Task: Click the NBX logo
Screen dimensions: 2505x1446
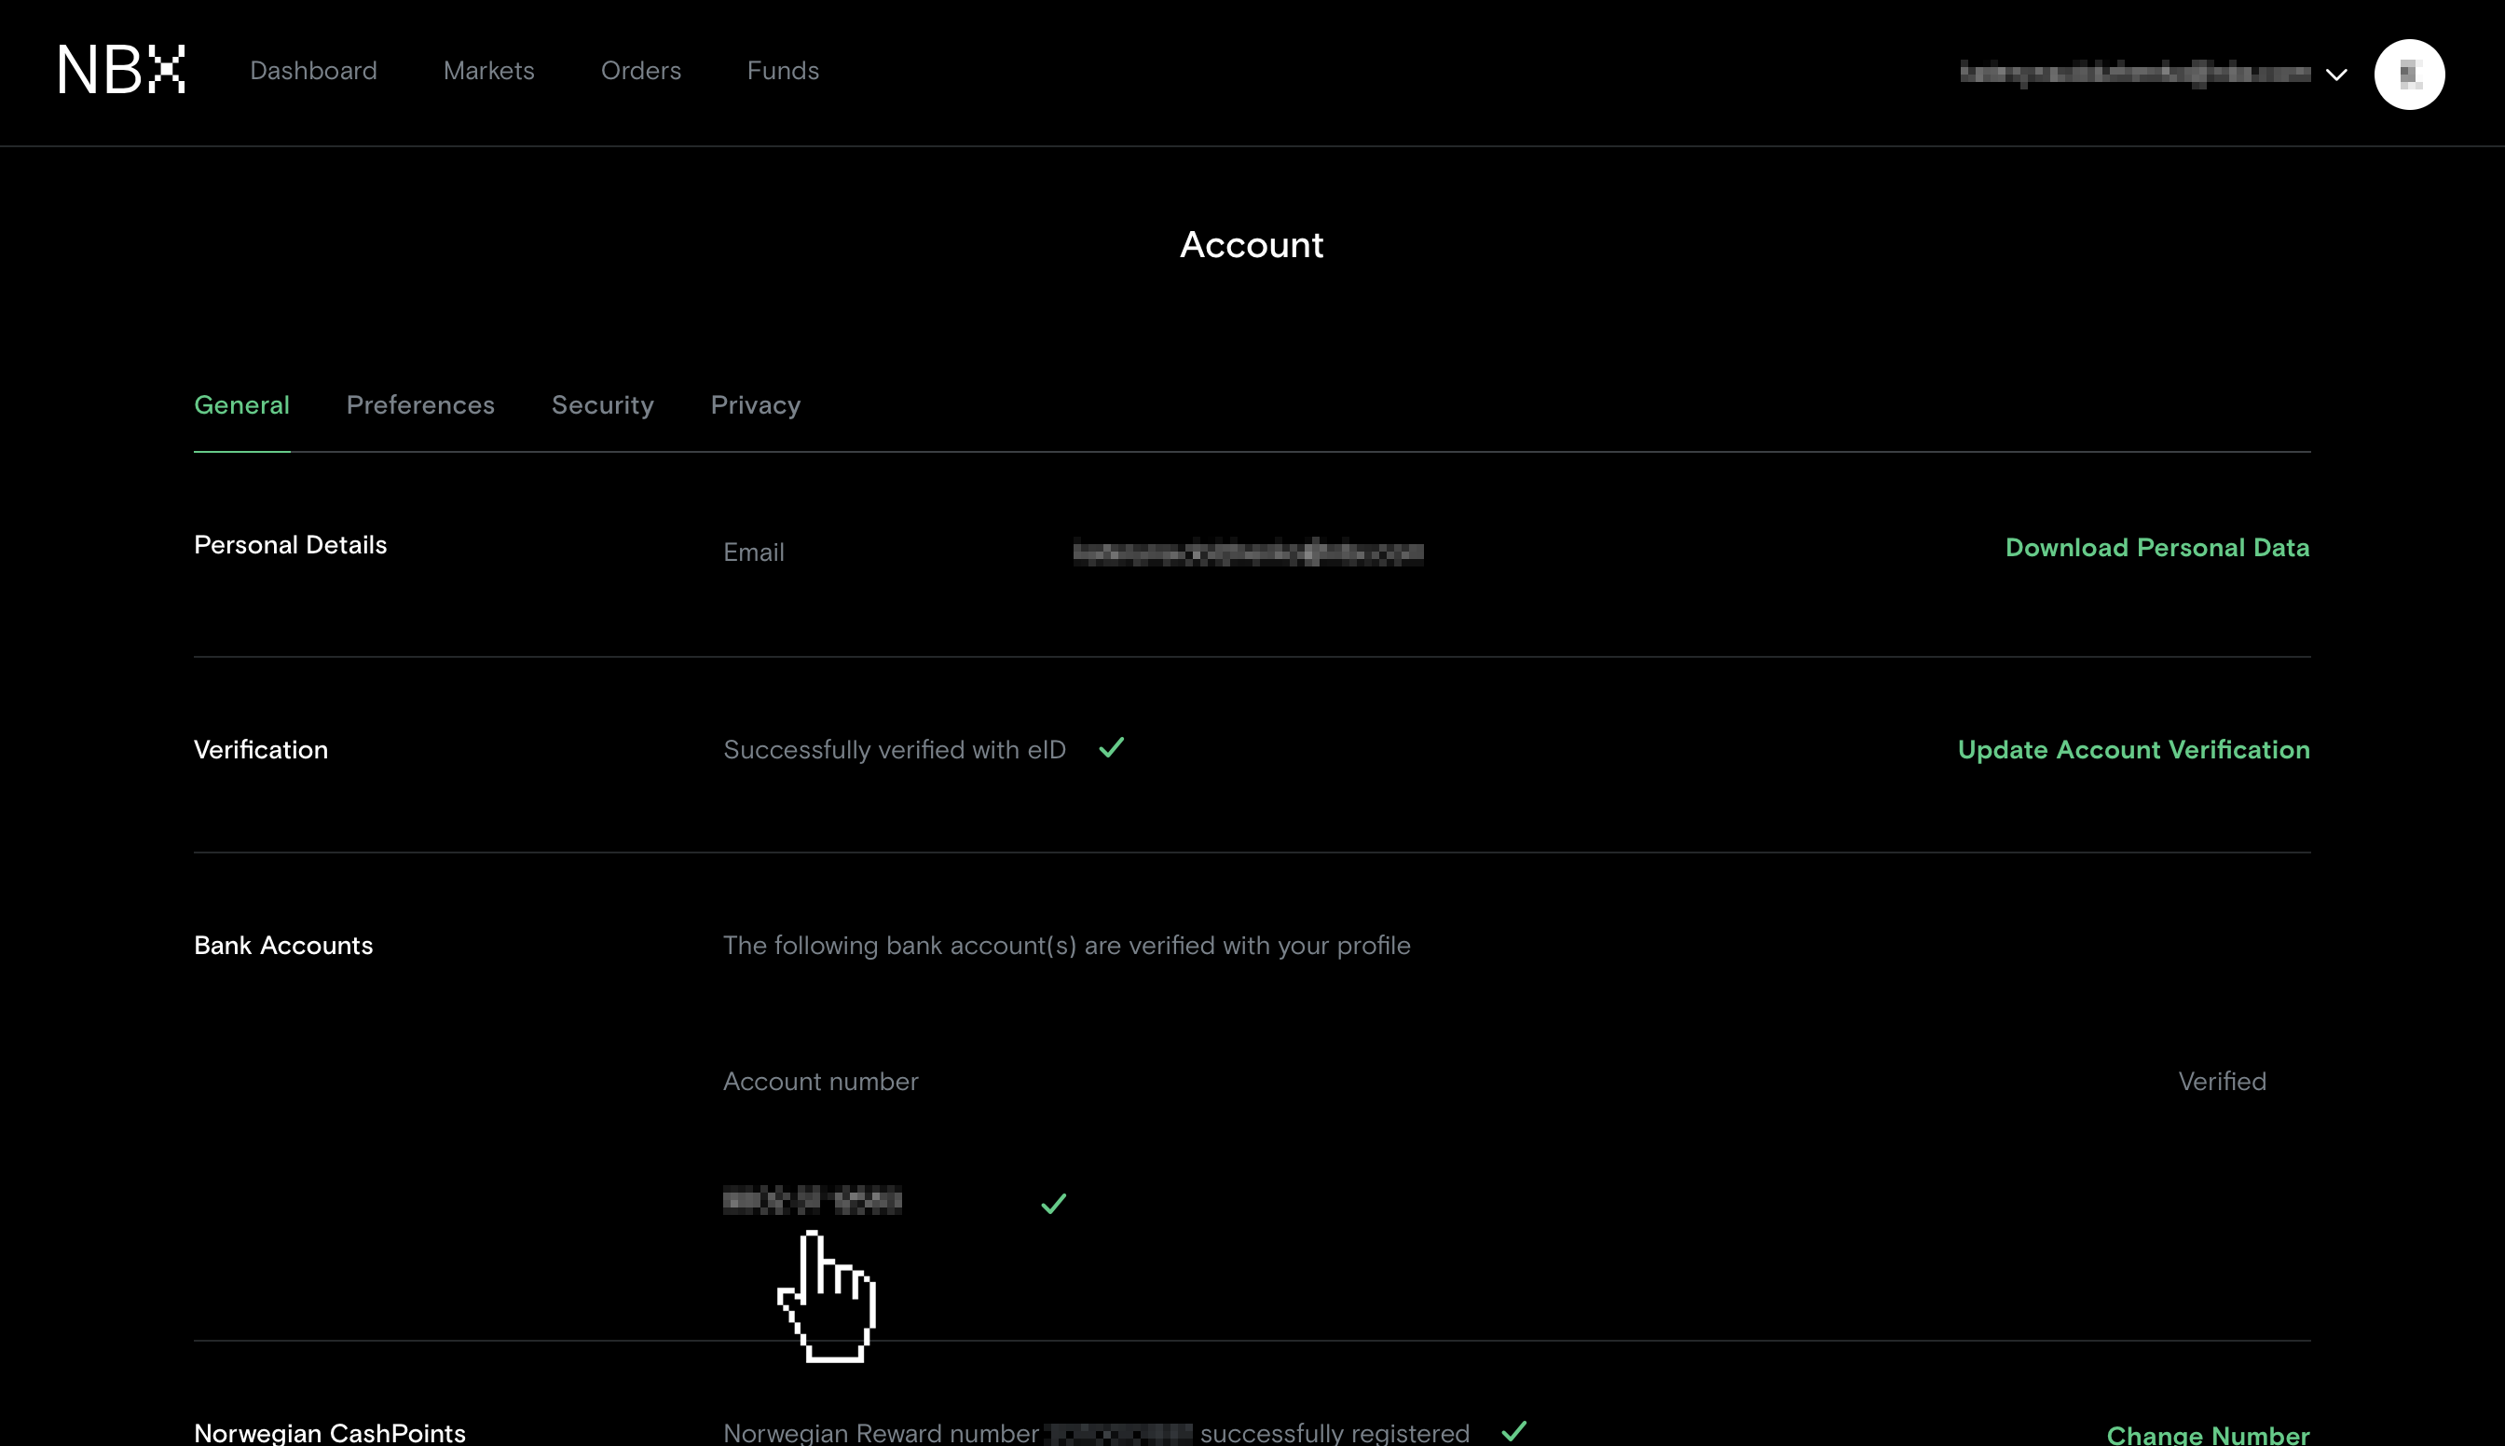Action: pos(121,70)
